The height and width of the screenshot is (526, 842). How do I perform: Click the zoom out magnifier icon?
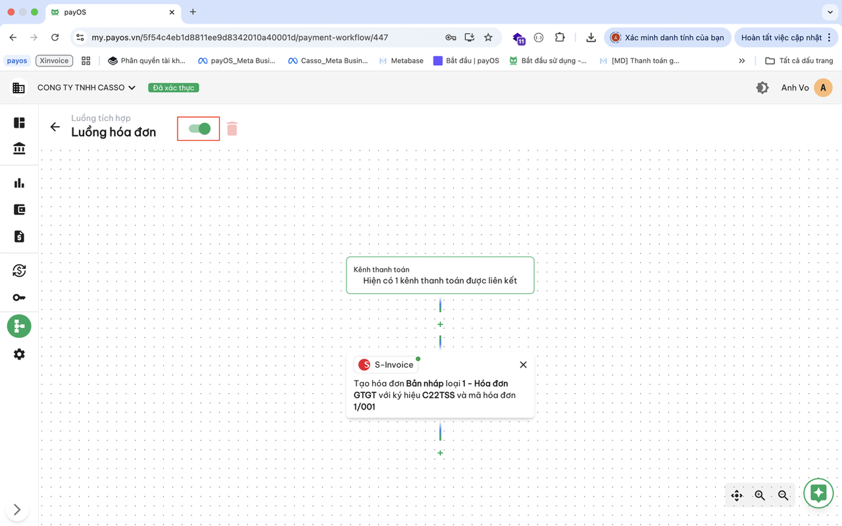783,495
